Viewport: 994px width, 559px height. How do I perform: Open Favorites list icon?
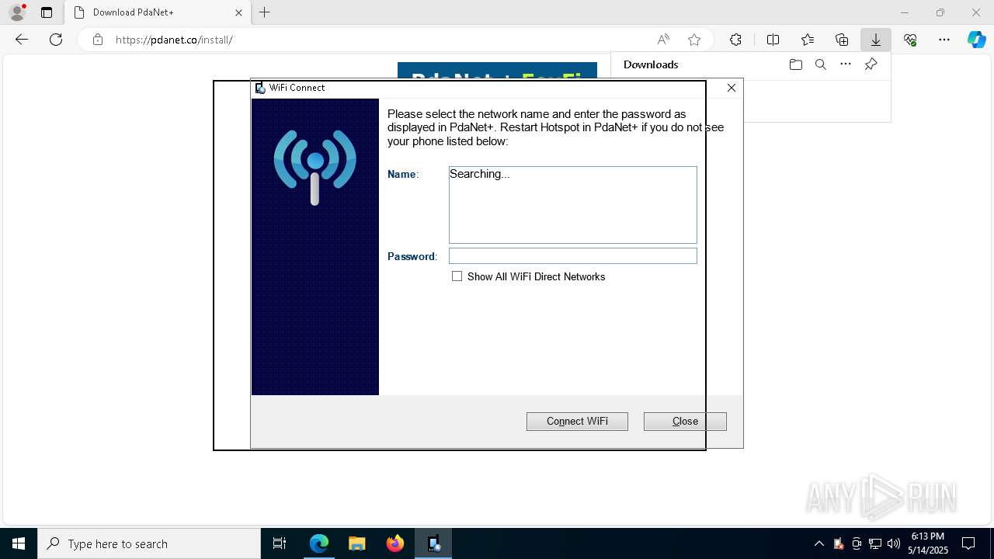[808, 40]
